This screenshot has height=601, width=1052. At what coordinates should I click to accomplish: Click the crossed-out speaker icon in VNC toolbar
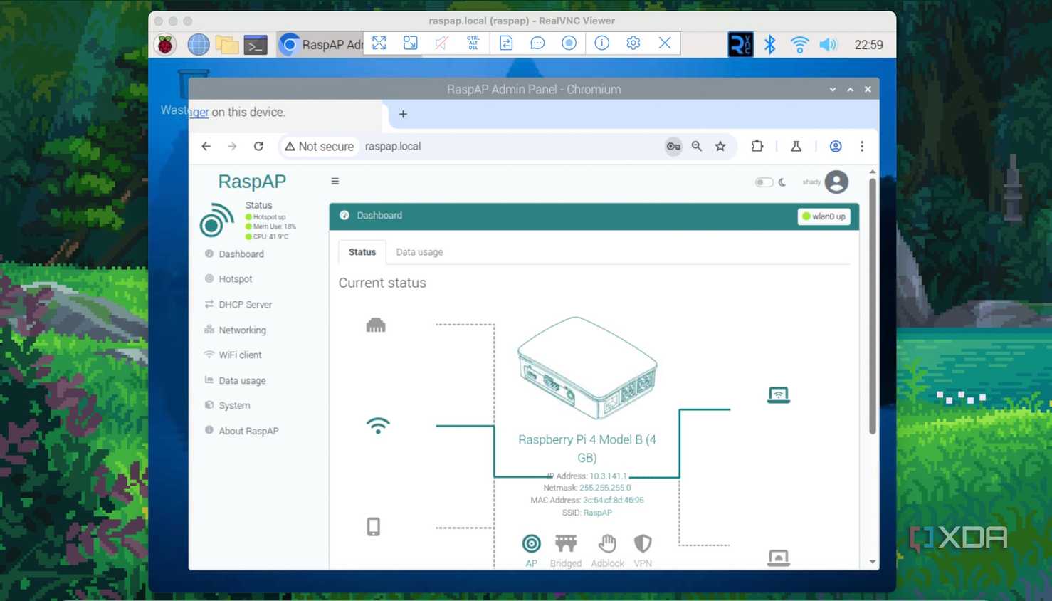coord(442,43)
